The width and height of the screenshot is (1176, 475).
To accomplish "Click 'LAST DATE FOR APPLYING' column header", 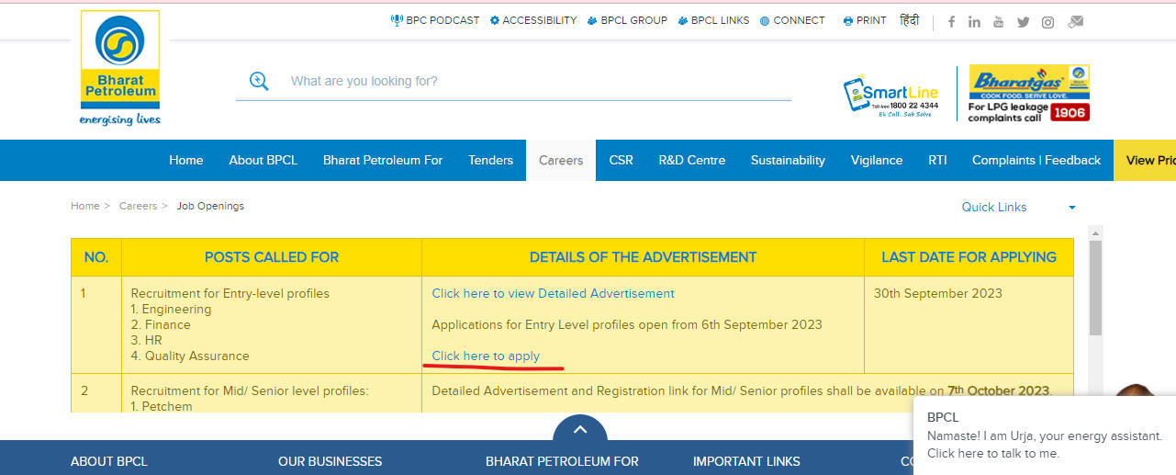I will (x=969, y=257).
